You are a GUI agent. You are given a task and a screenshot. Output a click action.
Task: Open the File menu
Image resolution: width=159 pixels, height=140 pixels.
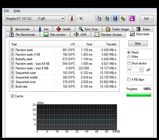coord(6,11)
